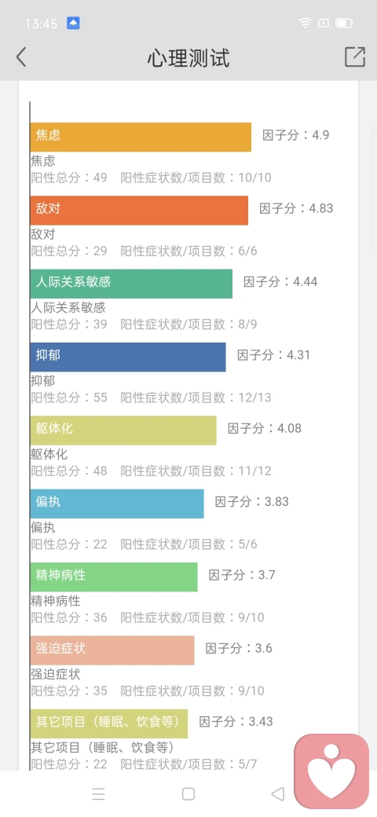Tap the 强迫症状 bar
This screenshot has width=377, height=817.
[112, 650]
